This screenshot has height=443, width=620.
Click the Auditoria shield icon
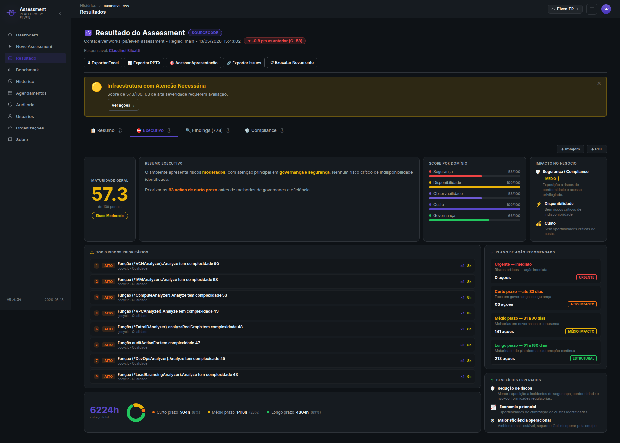point(10,105)
